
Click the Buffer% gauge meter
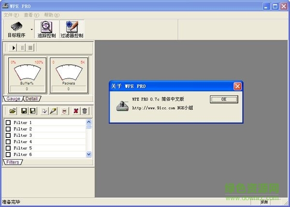[x=27, y=73]
